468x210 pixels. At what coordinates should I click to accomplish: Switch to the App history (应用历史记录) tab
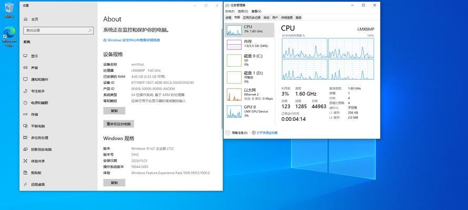[x=252, y=17]
